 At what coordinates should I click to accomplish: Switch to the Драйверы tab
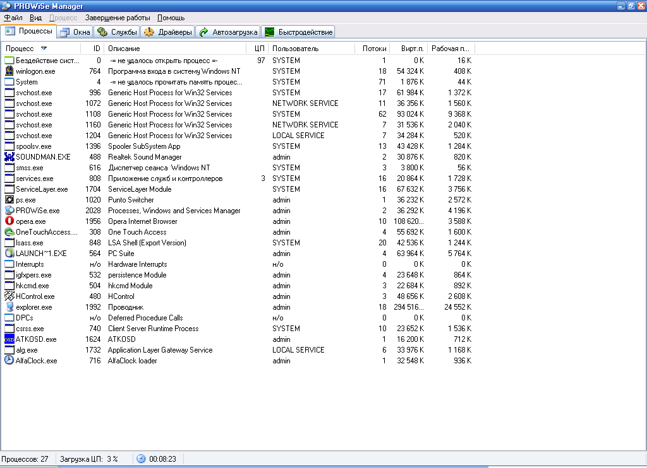(x=167, y=32)
